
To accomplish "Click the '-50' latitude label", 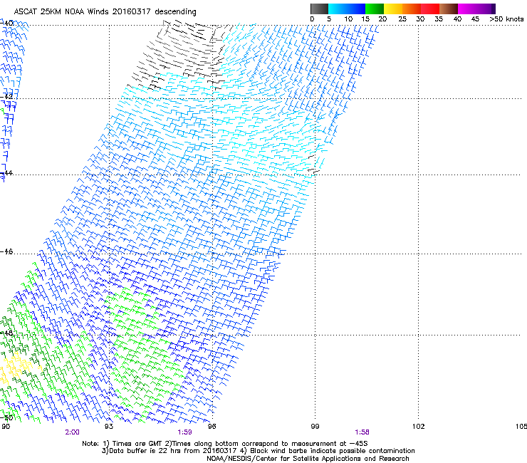I will (6, 417).
